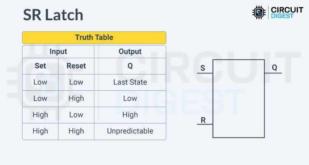
Task: Click the R input label on the diagram
Action: [203, 120]
